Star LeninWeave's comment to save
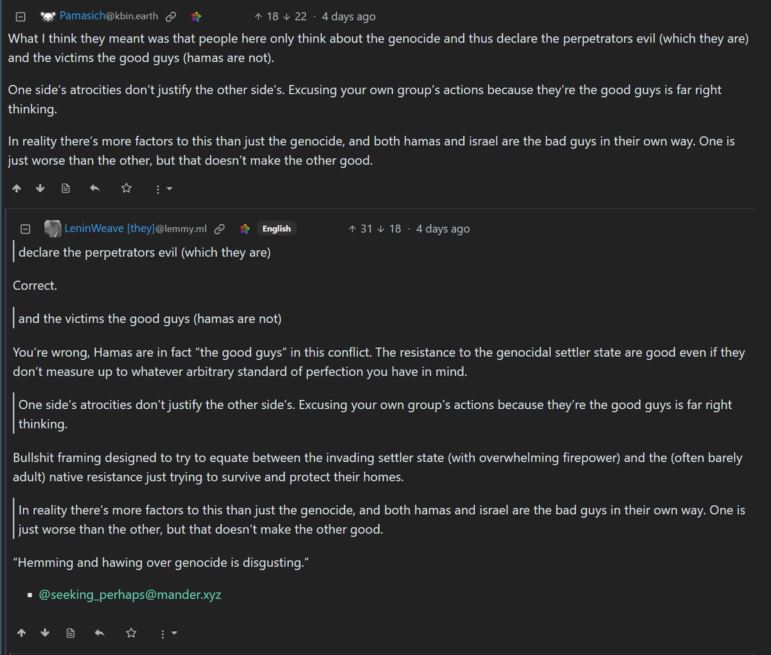The image size is (771, 655). pyautogui.click(x=131, y=633)
